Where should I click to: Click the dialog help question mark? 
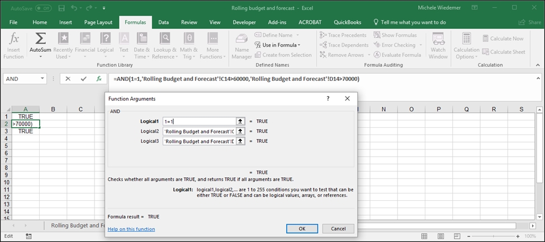point(328,99)
